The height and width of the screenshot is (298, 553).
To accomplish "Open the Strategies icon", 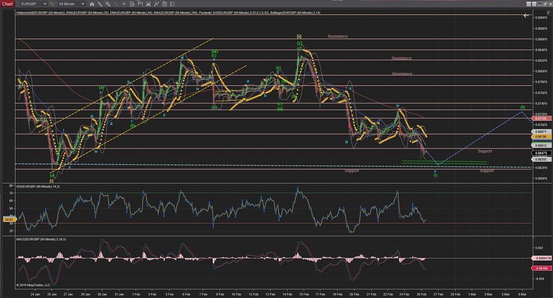I will click(164, 4).
